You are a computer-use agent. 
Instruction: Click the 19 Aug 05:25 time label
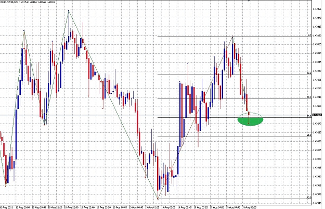[x=249, y=207]
